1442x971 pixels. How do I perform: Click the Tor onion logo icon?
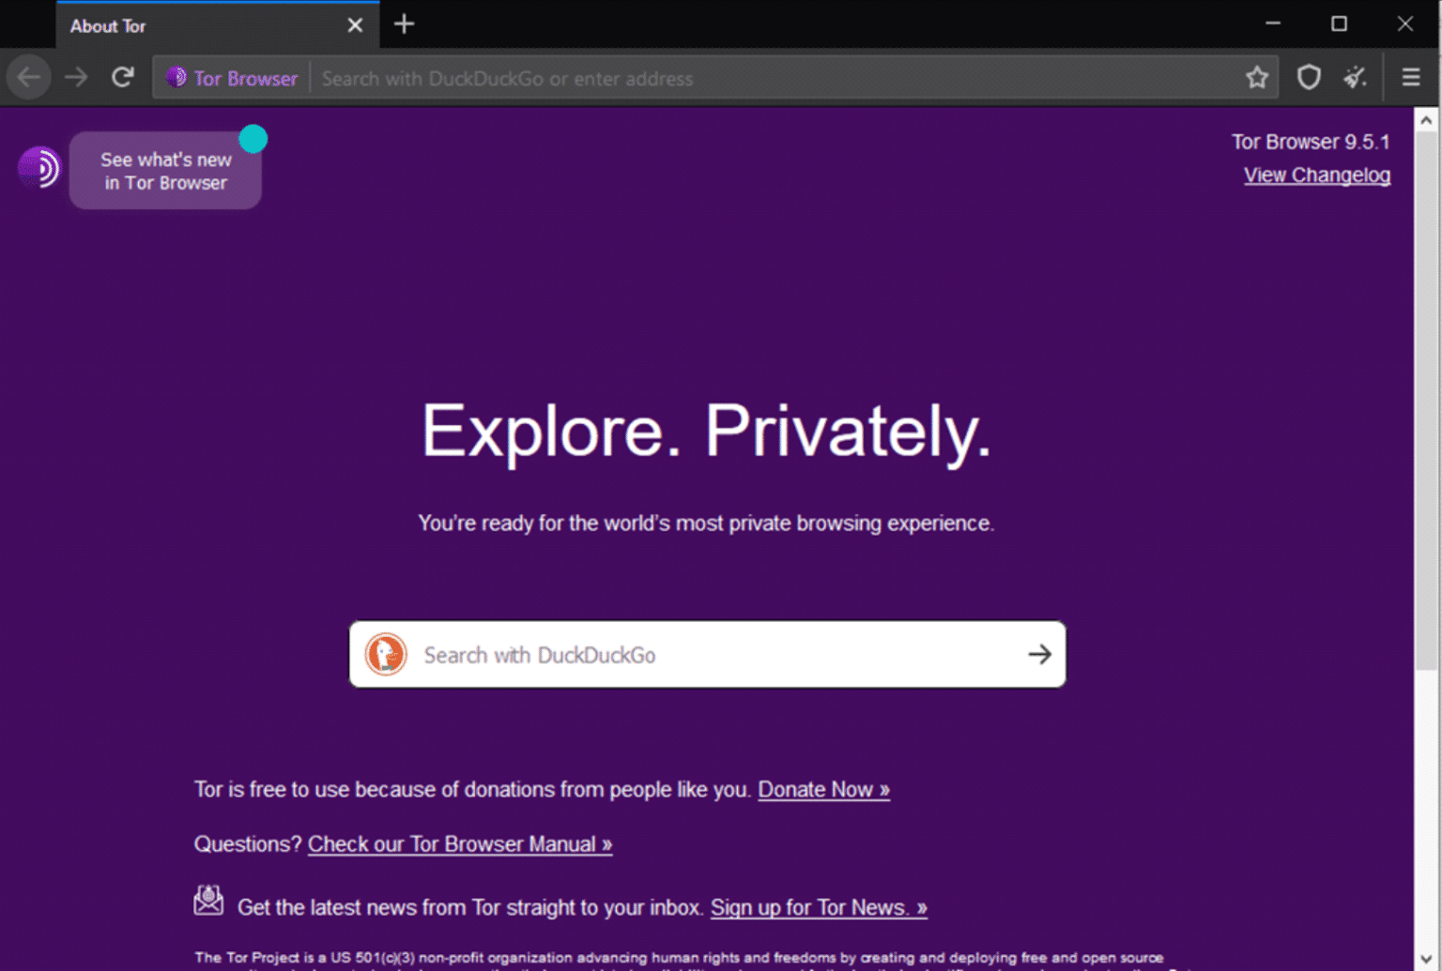[x=39, y=169]
